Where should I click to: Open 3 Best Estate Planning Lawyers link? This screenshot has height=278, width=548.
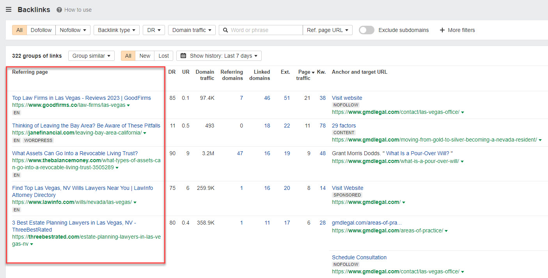[x=74, y=226]
